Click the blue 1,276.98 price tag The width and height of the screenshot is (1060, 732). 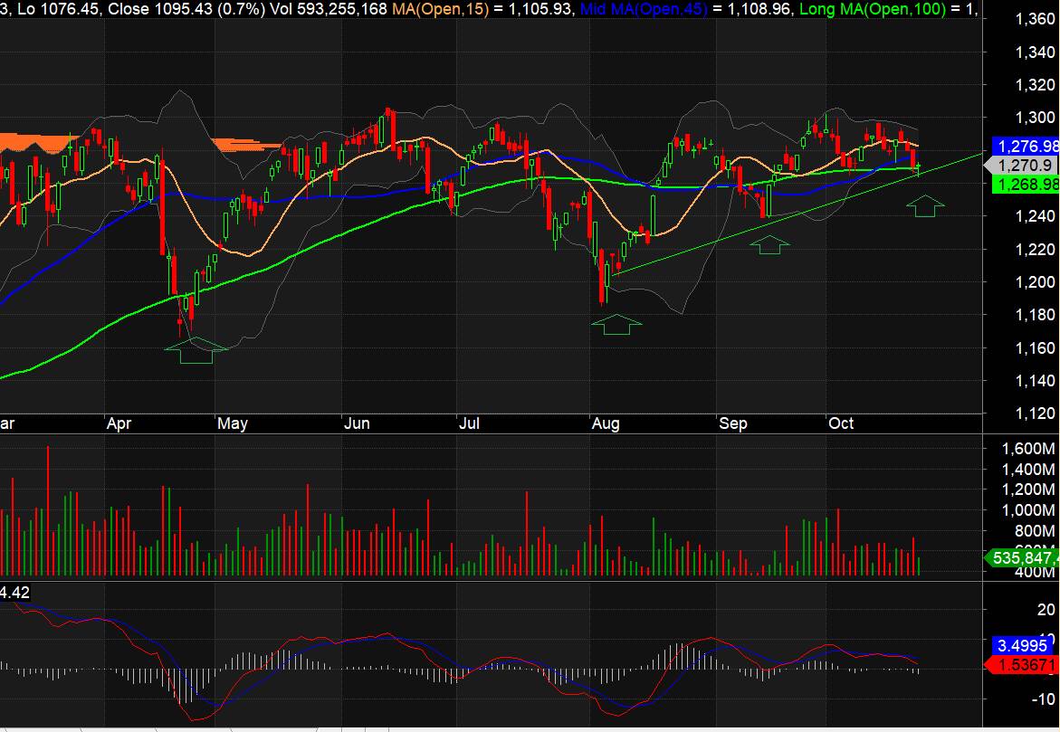[1026, 146]
